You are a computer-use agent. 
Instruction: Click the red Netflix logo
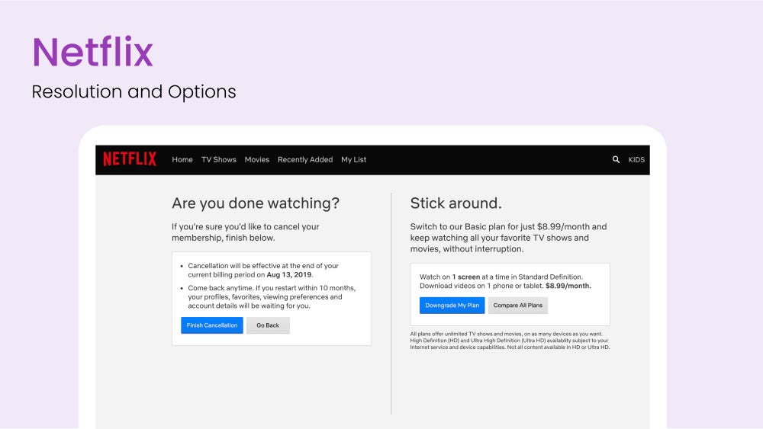tap(130, 158)
